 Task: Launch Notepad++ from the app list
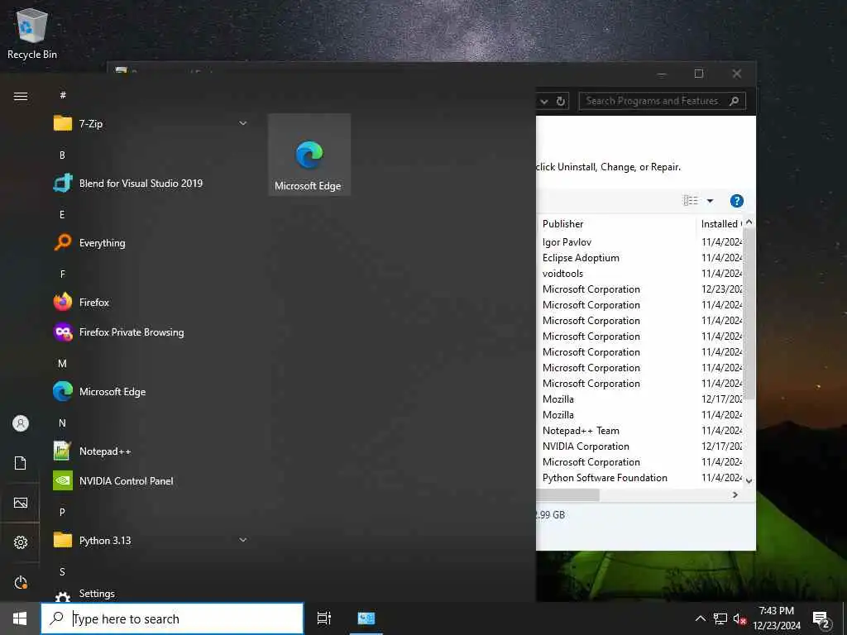click(151, 451)
